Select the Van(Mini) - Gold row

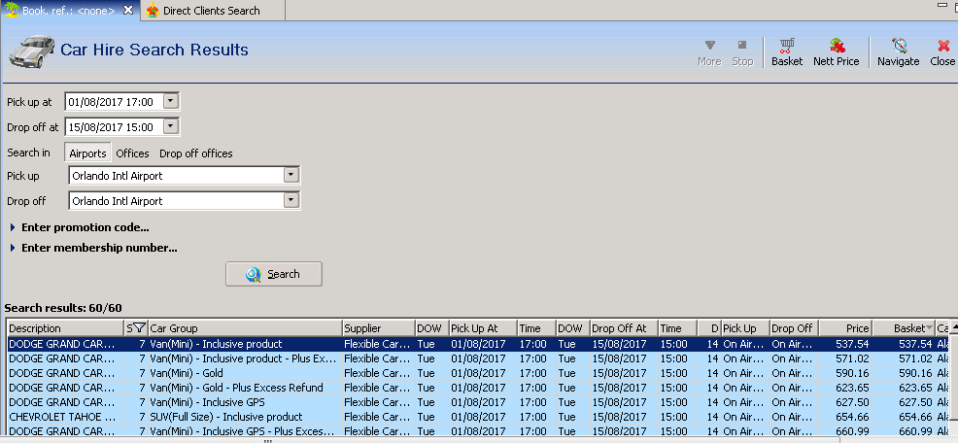coord(476,373)
